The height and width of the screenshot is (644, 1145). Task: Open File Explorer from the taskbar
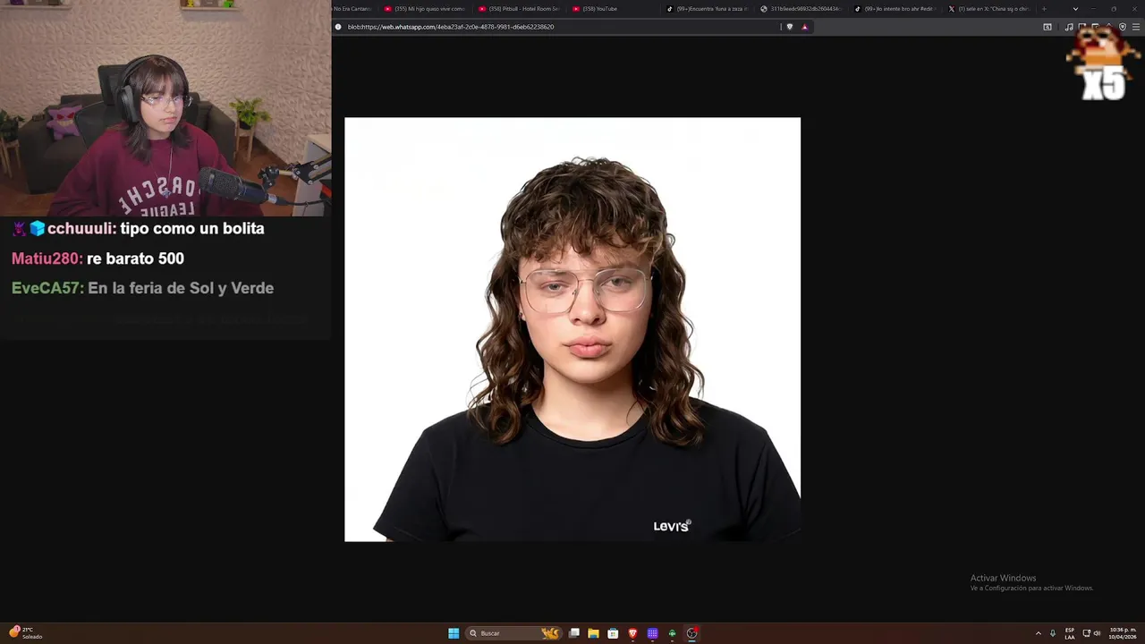[x=593, y=633]
